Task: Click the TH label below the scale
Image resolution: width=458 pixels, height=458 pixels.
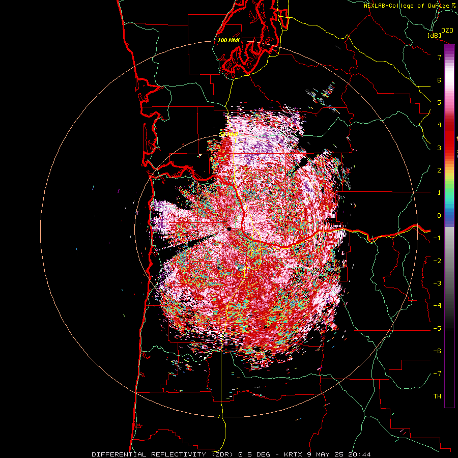Action: (437, 396)
